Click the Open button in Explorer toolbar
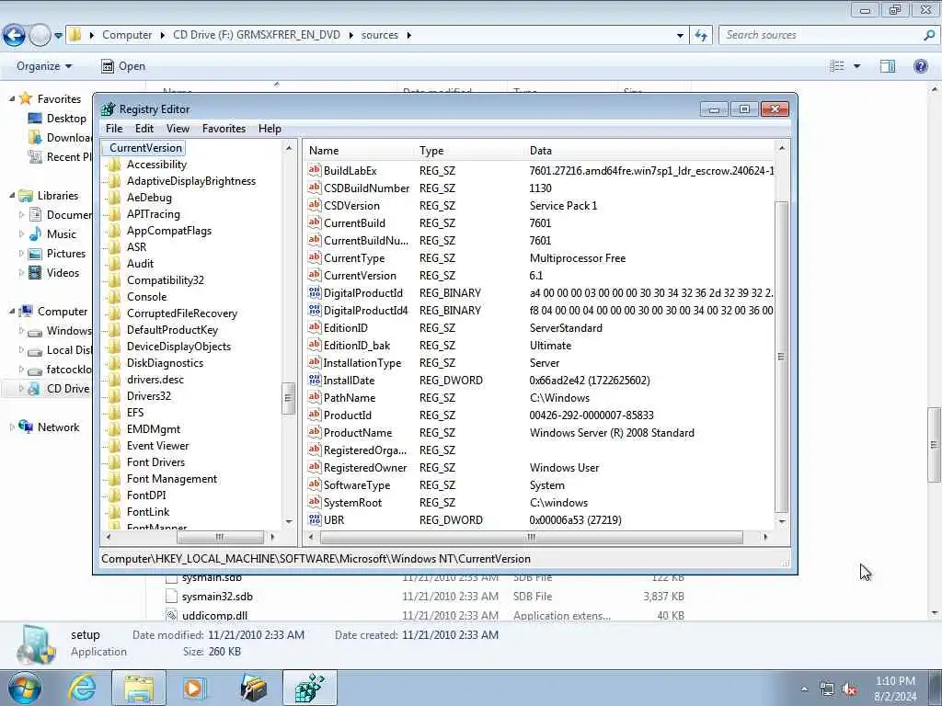This screenshot has height=706, width=942. [123, 66]
